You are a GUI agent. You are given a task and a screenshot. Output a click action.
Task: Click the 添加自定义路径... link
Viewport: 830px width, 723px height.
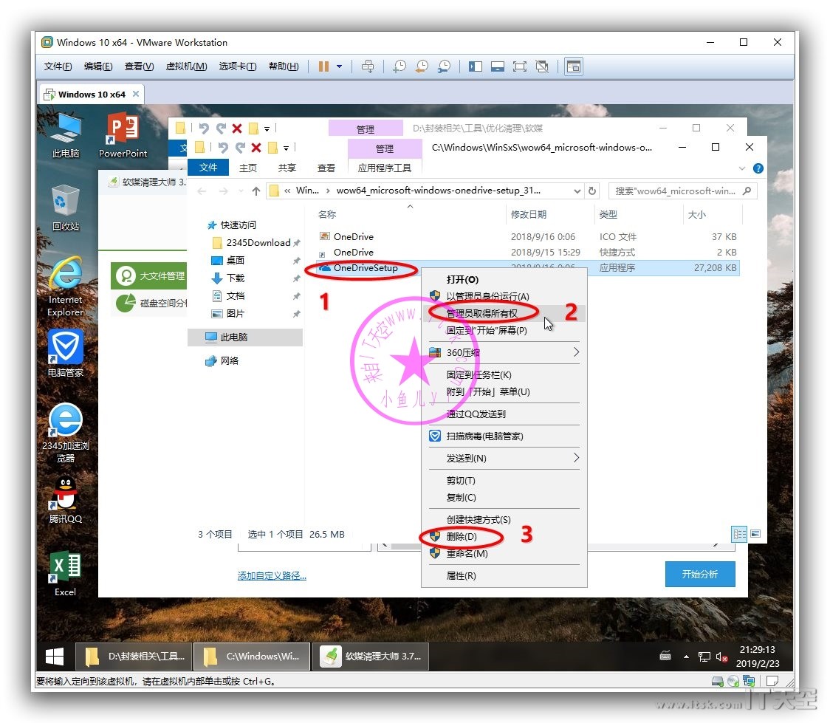(x=272, y=576)
